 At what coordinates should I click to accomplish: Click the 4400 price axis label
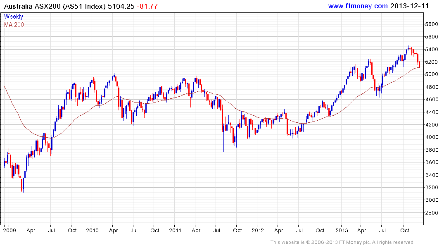[x=431, y=112]
